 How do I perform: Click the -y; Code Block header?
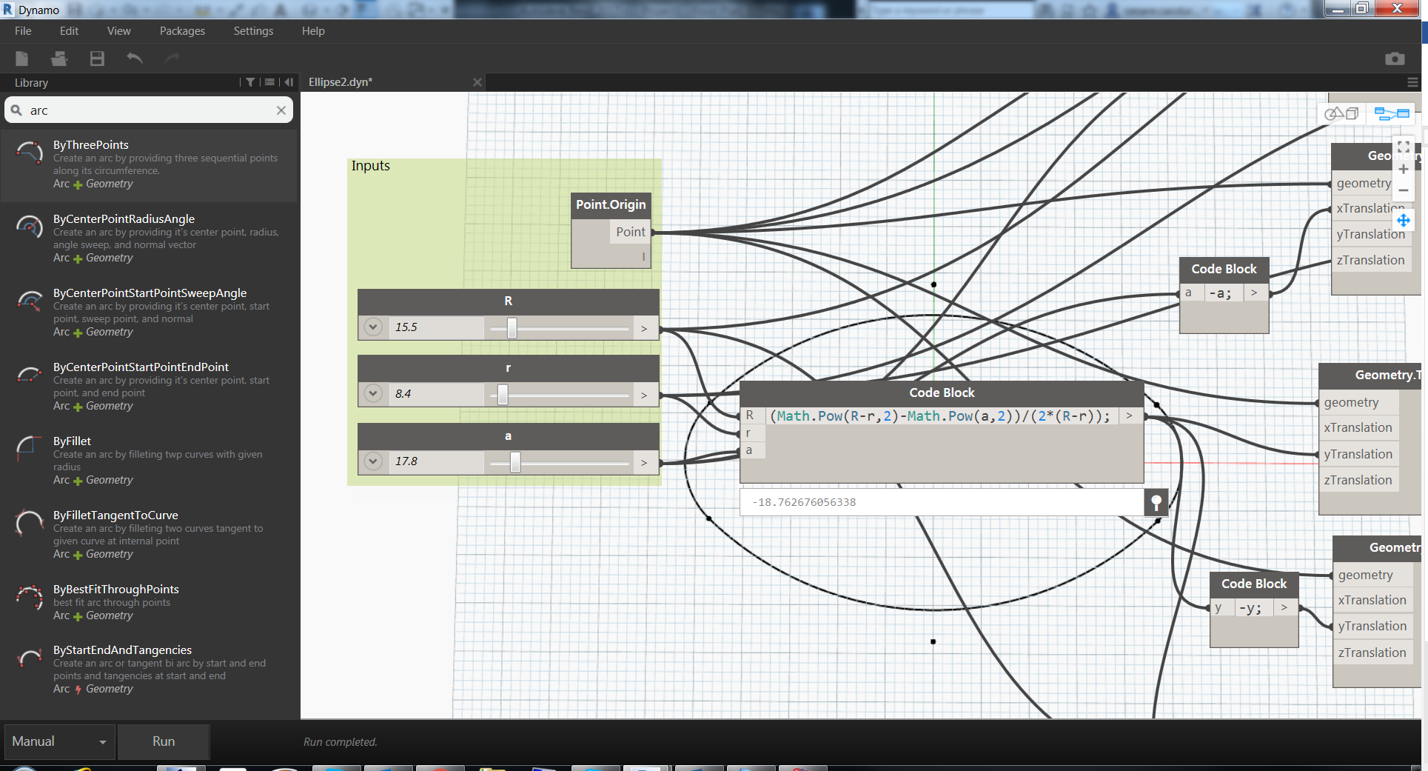click(1254, 584)
